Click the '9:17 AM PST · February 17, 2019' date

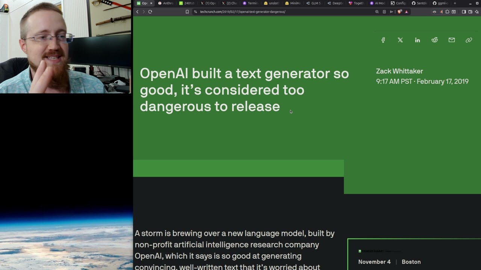click(422, 81)
